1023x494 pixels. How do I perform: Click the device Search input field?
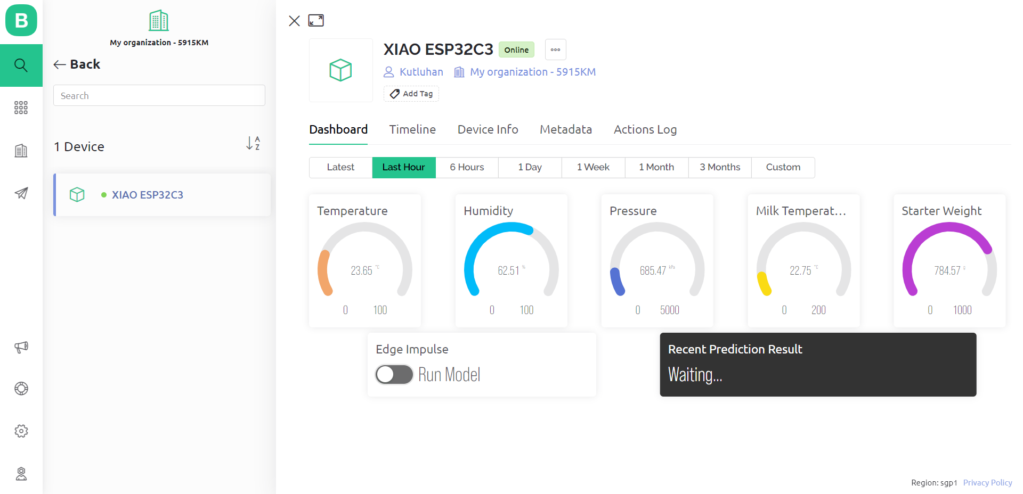coord(159,95)
